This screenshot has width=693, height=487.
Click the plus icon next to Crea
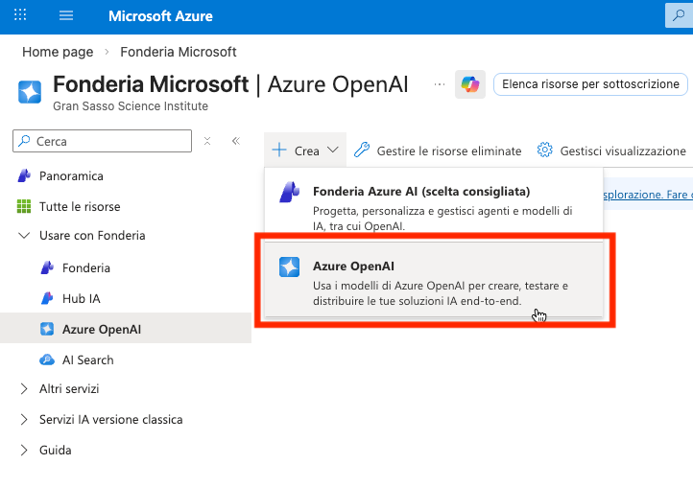pyautogui.click(x=279, y=151)
